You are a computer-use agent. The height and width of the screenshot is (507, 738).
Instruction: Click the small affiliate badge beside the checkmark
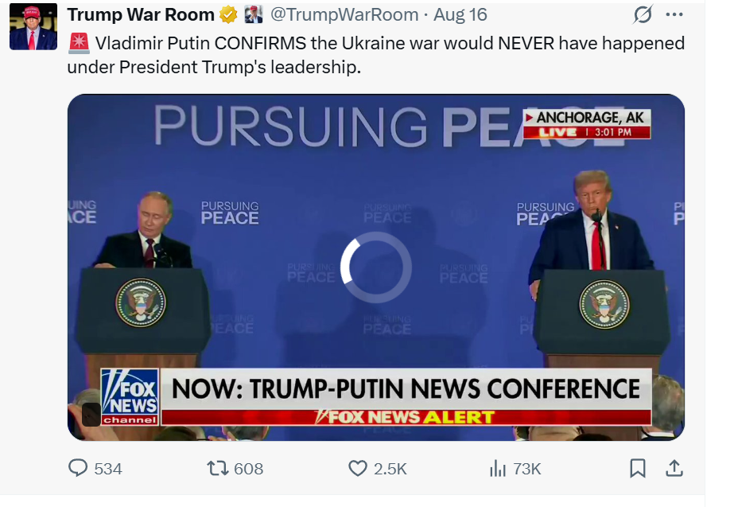[253, 14]
